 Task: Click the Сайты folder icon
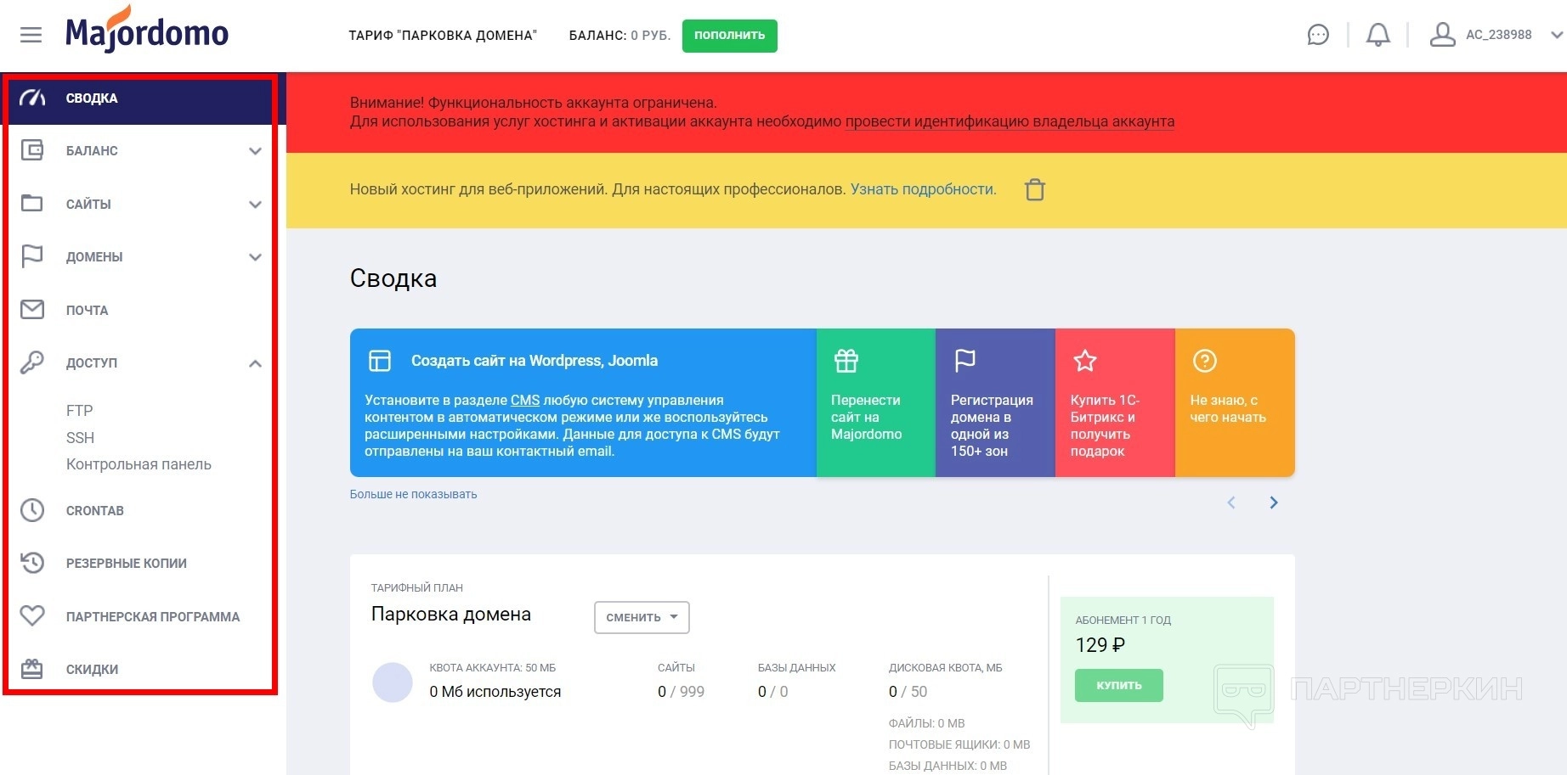pos(32,204)
